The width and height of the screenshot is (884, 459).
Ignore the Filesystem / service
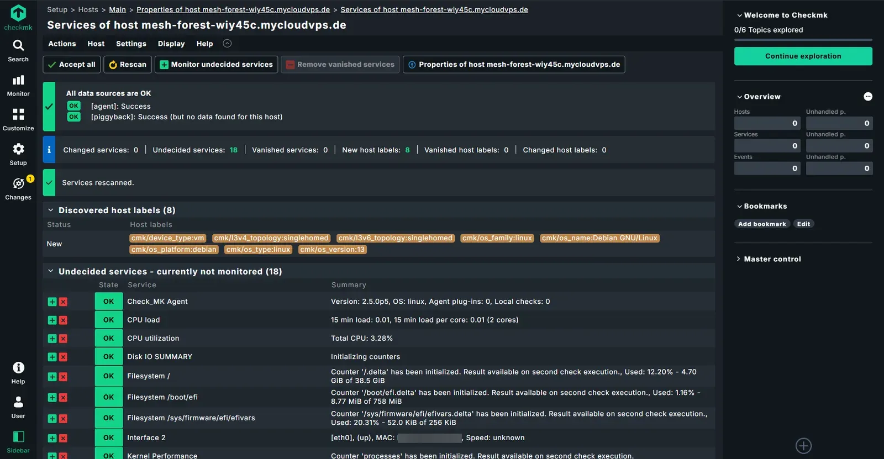[x=63, y=377]
